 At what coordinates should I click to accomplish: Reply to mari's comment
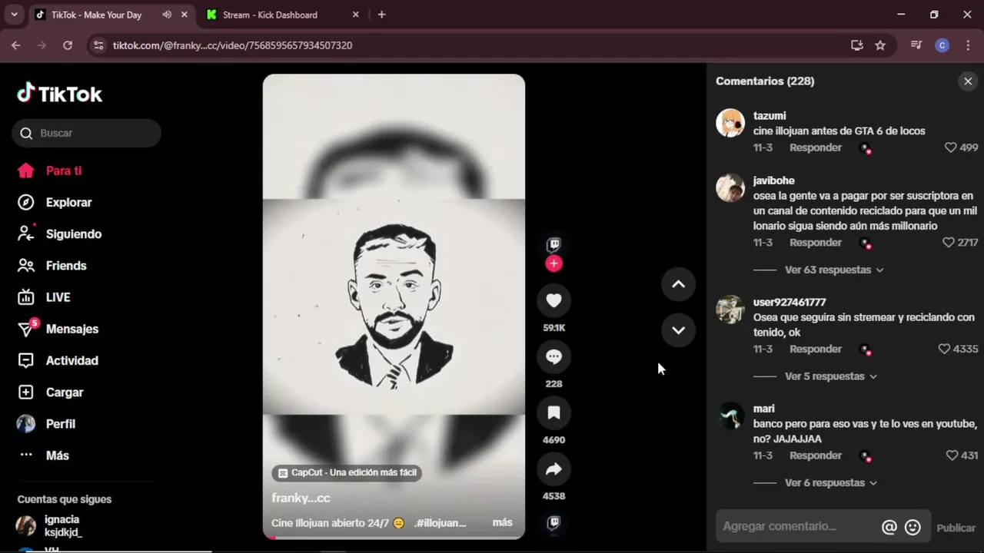[x=815, y=455]
